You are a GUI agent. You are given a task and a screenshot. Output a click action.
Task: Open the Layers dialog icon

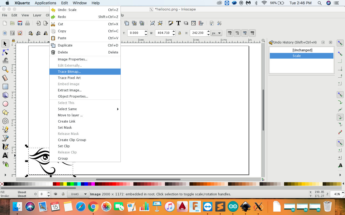pyautogui.click(x=186, y=23)
